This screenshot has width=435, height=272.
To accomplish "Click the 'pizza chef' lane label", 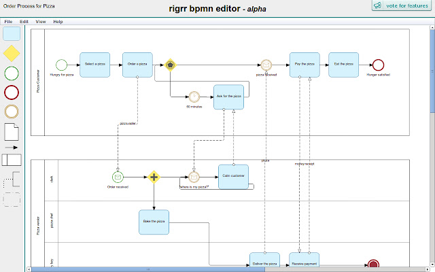I will [52, 220].
